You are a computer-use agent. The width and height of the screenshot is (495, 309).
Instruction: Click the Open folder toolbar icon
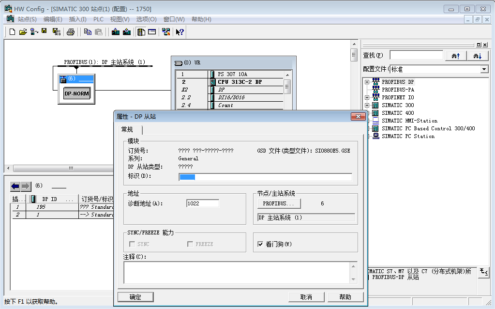tap(23, 32)
